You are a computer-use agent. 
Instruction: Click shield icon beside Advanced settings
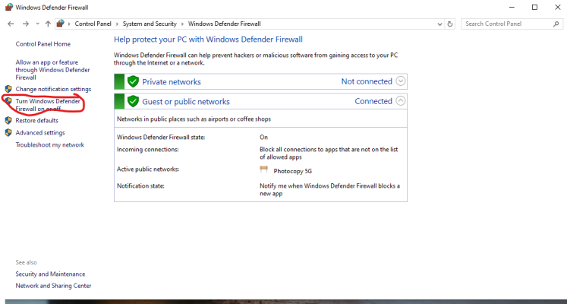coord(8,133)
